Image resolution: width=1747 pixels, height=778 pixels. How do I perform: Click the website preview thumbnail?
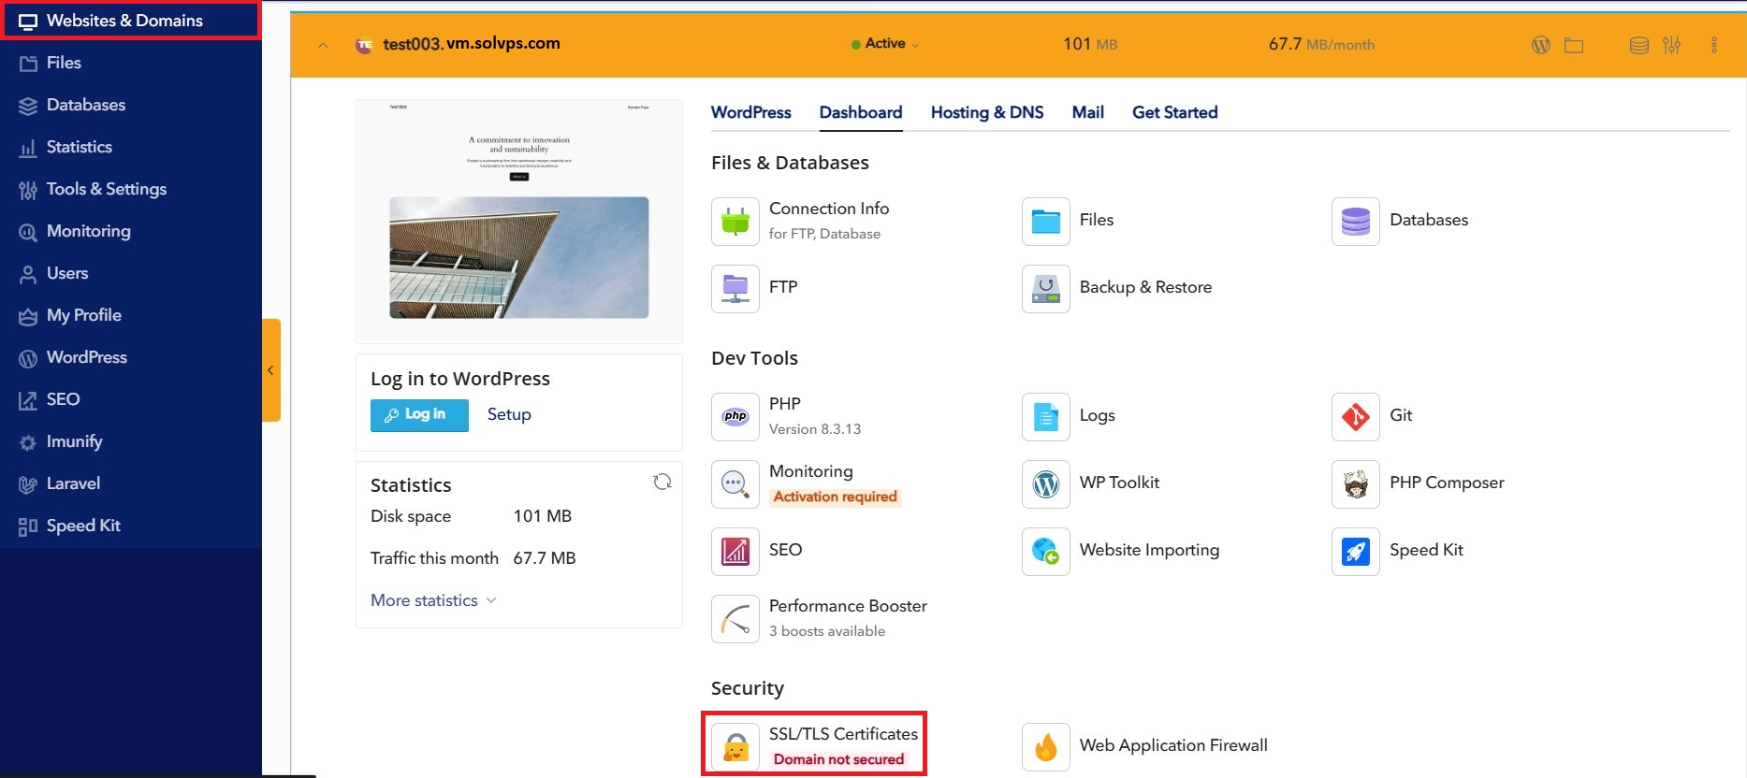click(x=519, y=222)
